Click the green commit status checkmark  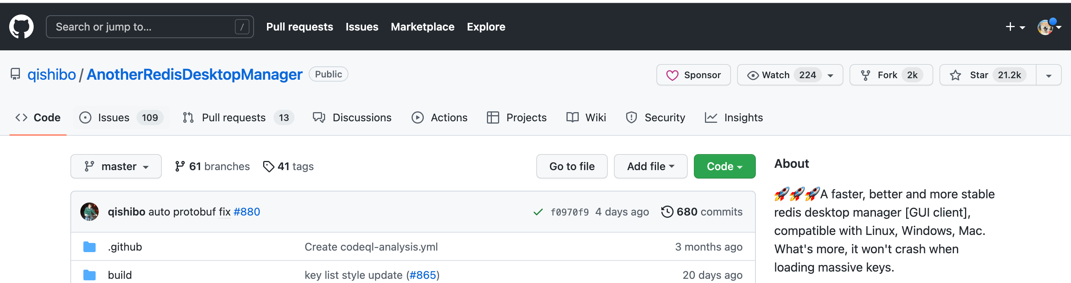pos(538,212)
